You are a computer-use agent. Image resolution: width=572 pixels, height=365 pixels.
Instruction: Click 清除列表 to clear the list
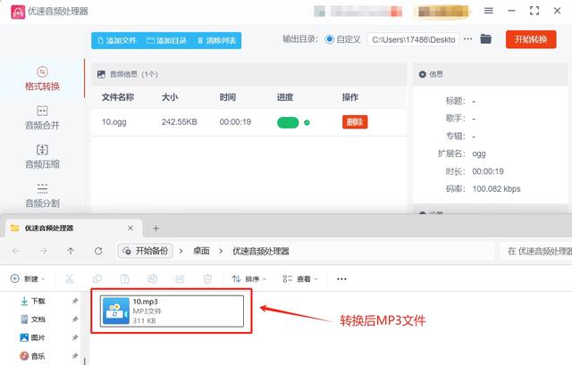click(x=216, y=40)
